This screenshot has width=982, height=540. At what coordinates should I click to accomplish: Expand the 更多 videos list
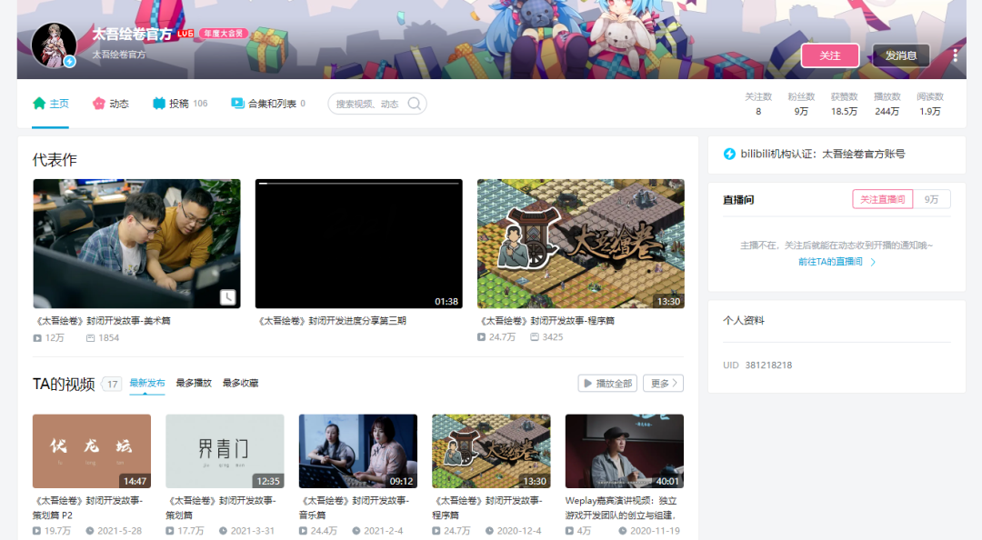pyautogui.click(x=663, y=384)
